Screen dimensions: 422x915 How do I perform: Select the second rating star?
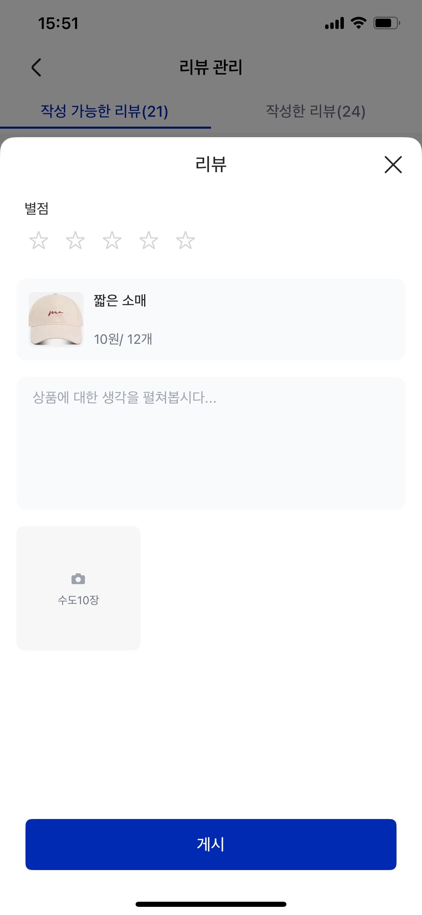coord(75,240)
